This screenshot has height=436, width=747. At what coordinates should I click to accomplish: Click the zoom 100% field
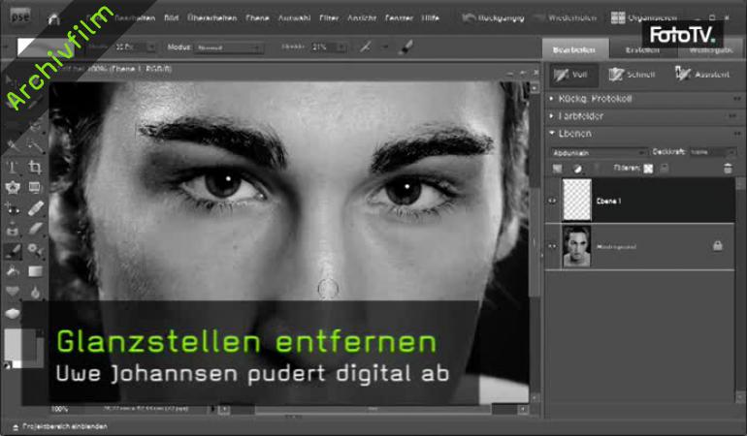[x=60, y=409]
